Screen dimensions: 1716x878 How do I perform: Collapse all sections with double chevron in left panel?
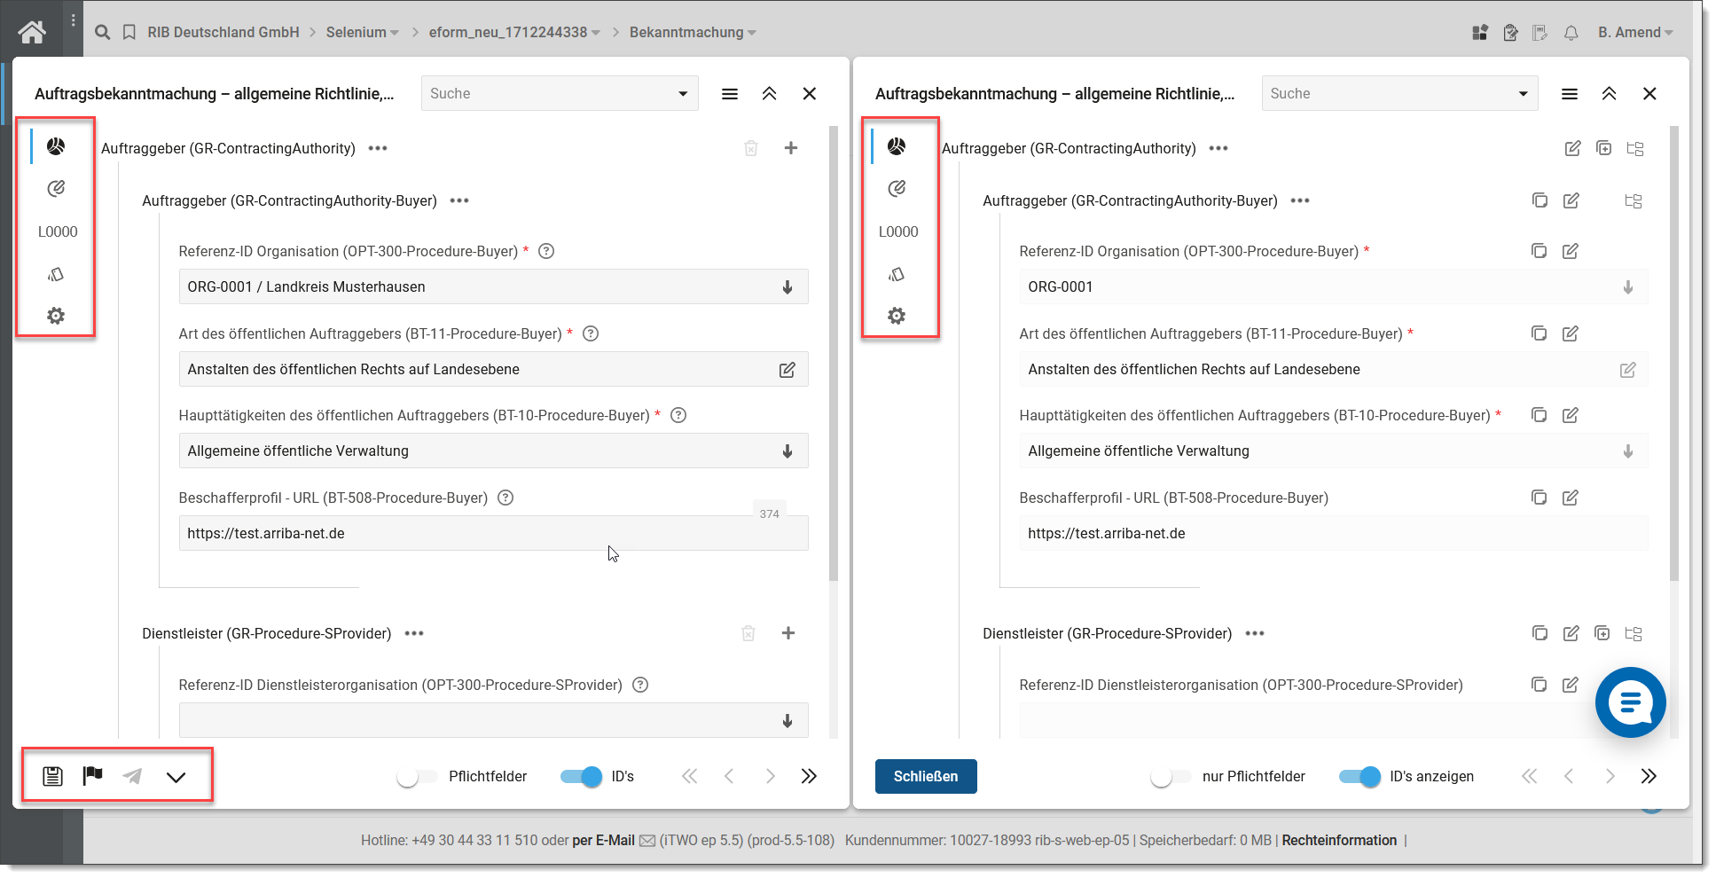770,94
